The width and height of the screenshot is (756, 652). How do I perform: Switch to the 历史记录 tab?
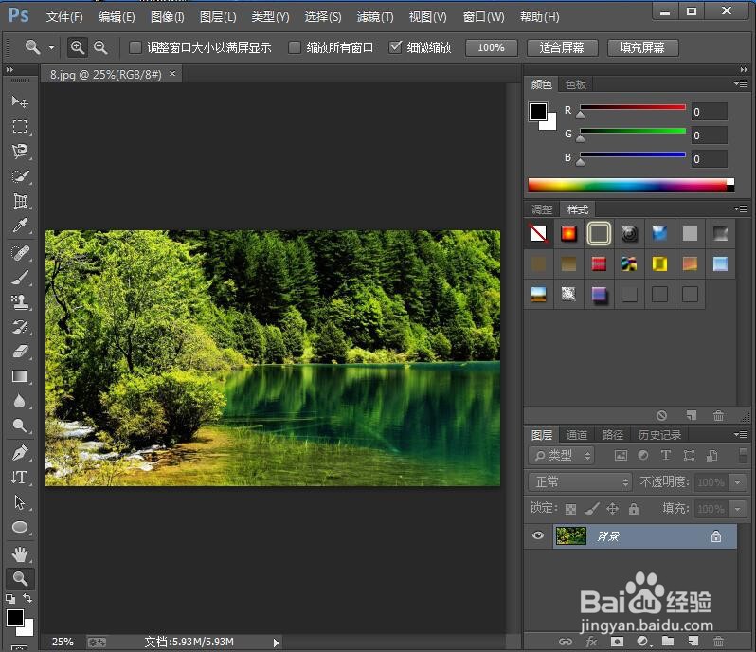coord(659,435)
